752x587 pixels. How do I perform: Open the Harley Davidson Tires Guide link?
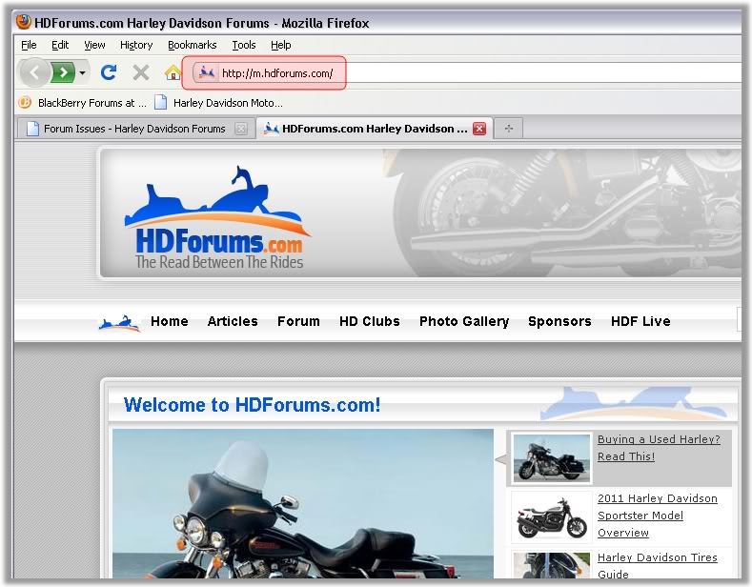[x=657, y=566]
